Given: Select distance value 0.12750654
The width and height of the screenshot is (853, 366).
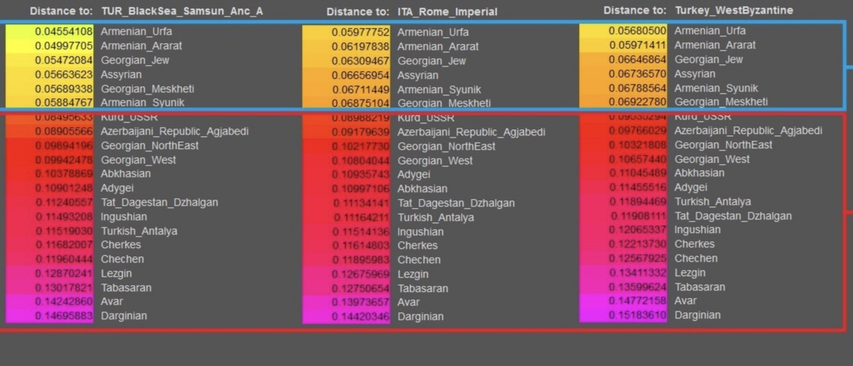Looking at the screenshot, I should (x=361, y=289).
